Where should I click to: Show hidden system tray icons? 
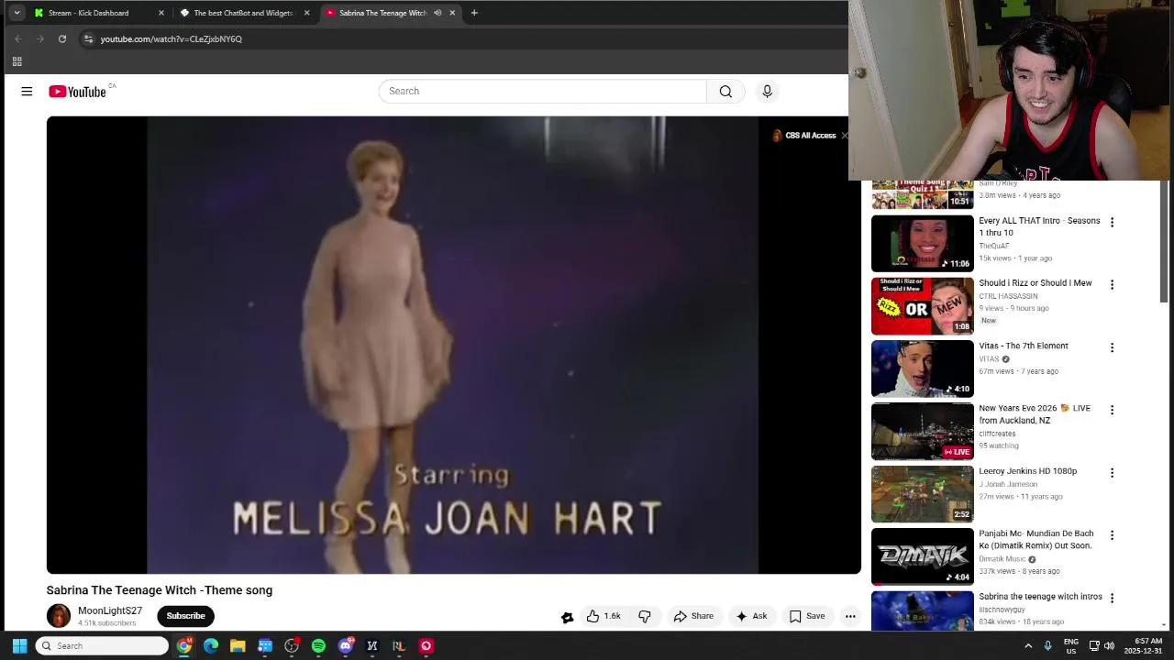tap(1028, 645)
